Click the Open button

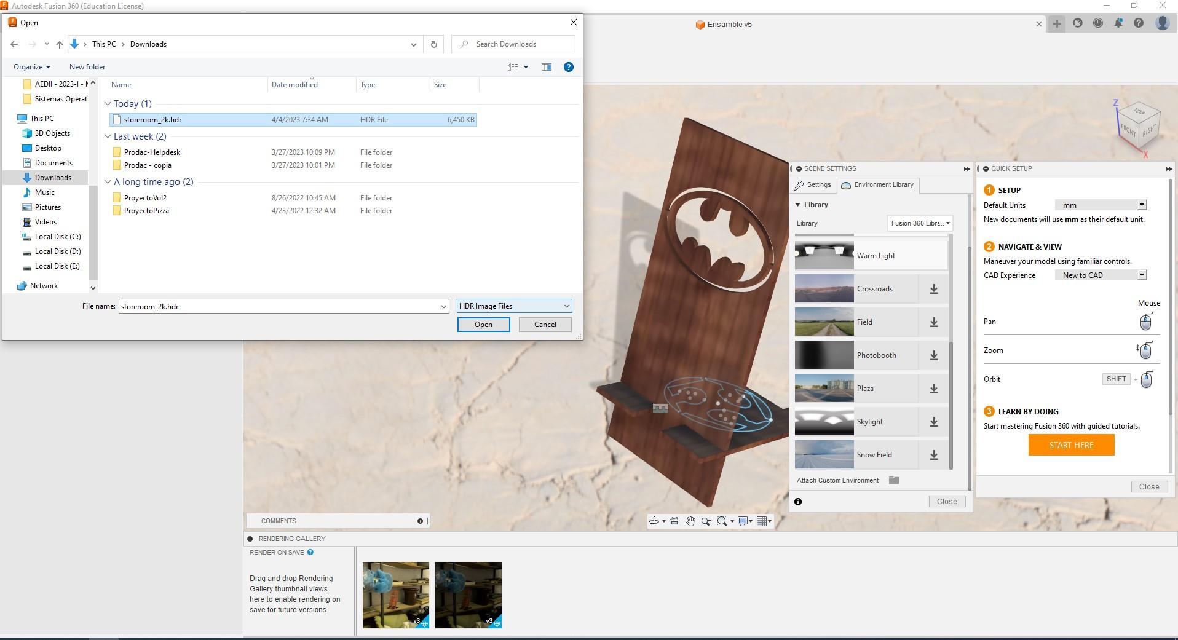pyautogui.click(x=483, y=325)
